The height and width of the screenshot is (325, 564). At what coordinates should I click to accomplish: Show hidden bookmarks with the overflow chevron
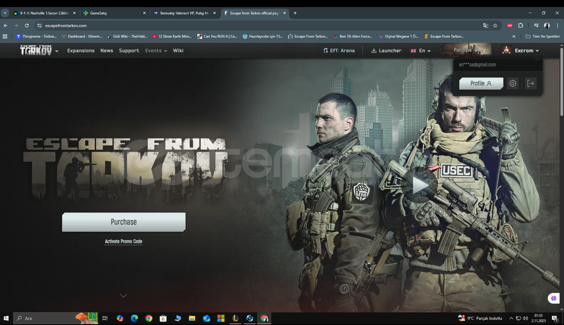coord(514,36)
